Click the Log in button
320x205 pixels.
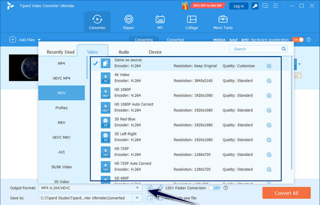click(238, 6)
